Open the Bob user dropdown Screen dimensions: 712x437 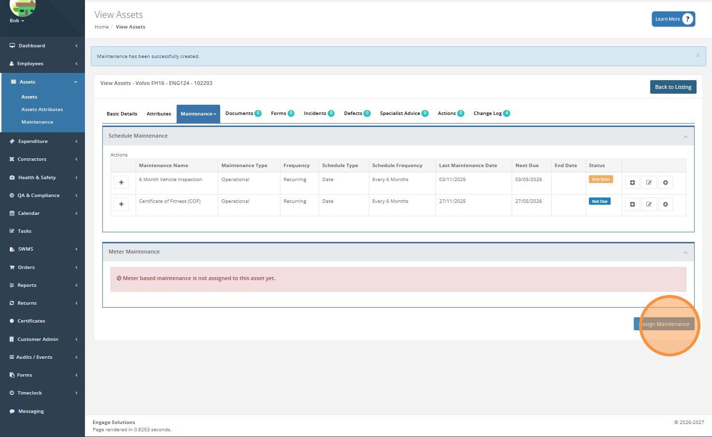(17, 21)
